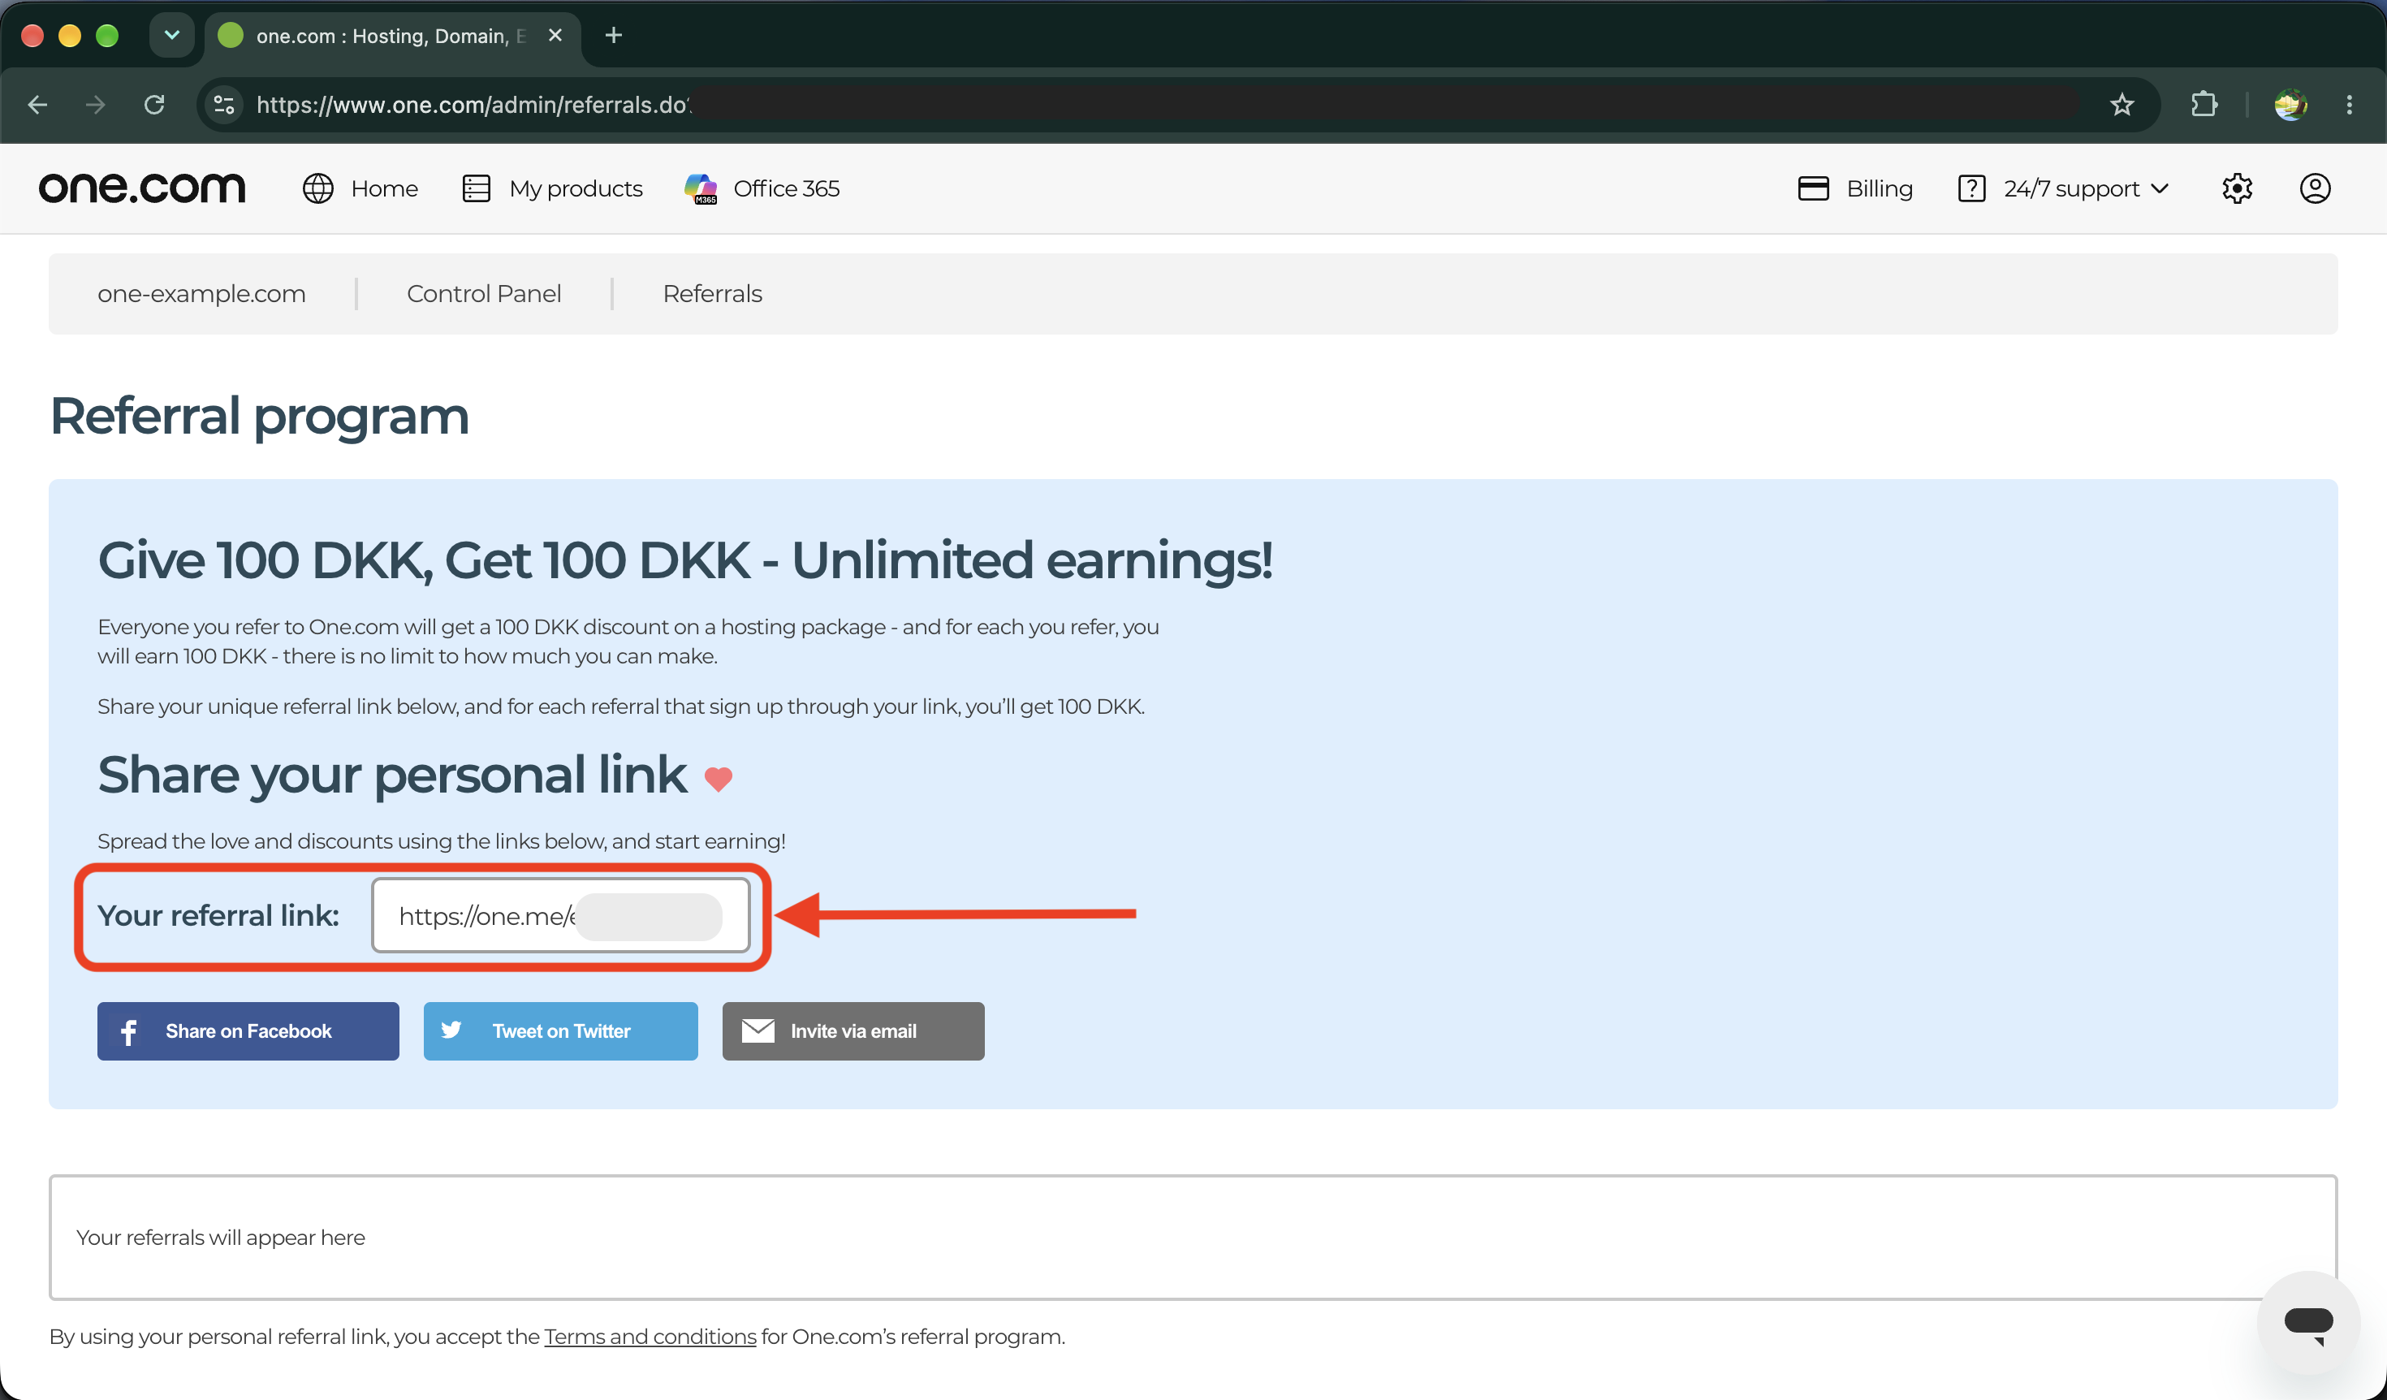2387x1400 pixels.
Task: Go to Control Panel breadcrumb
Action: click(x=484, y=294)
